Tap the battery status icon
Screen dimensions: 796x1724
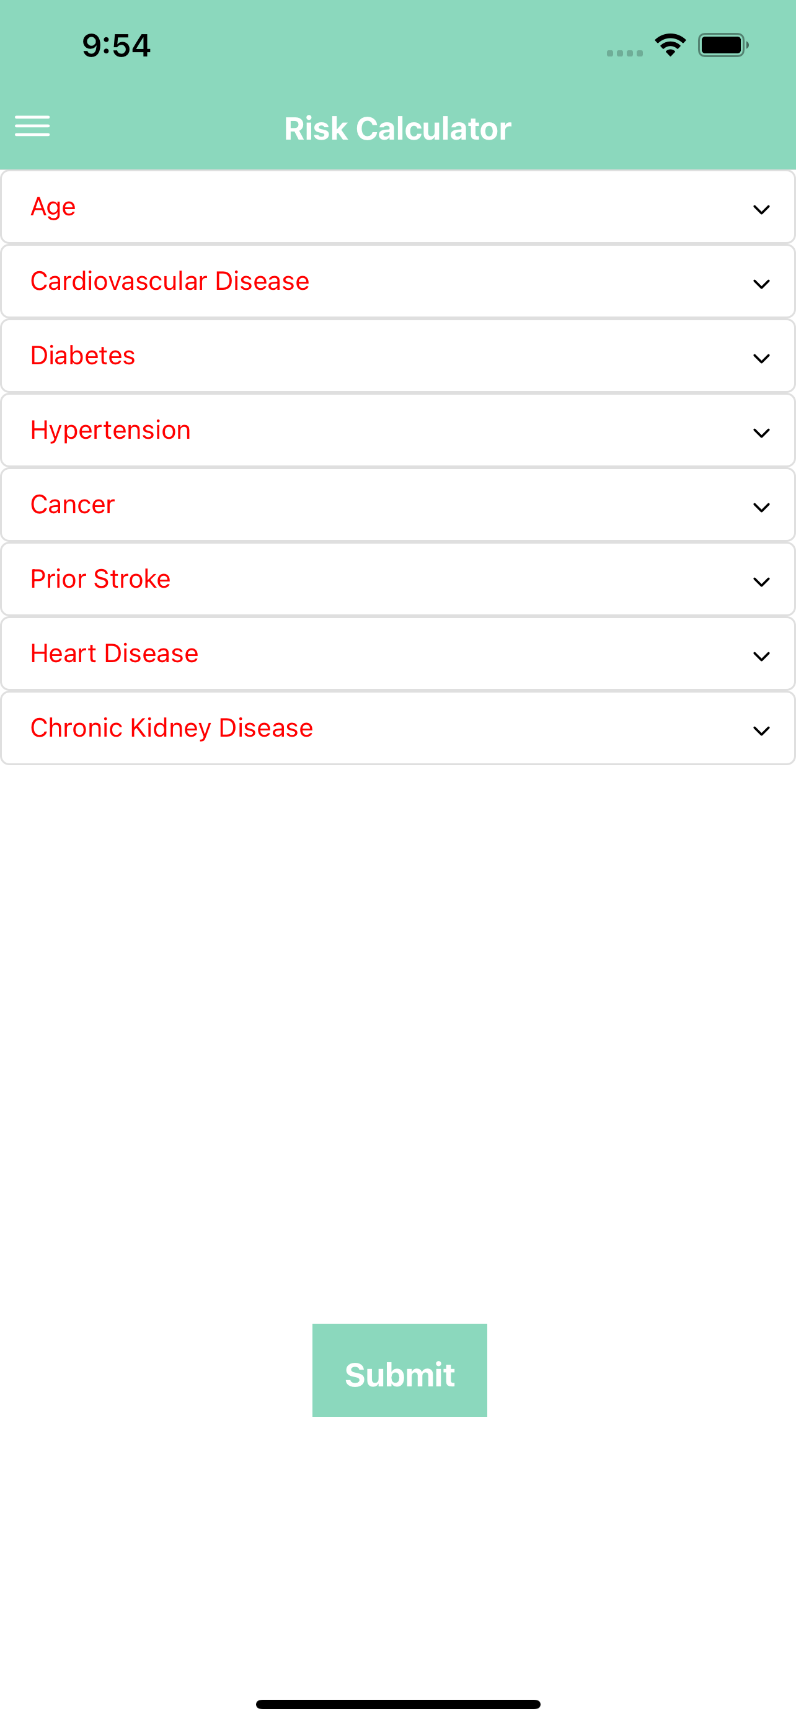coord(722,45)
